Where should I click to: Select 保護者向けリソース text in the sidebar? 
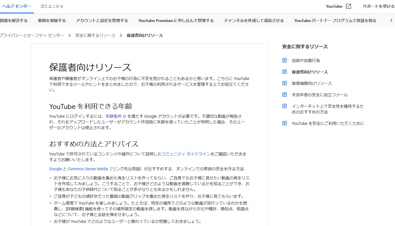[x=310, y=72]
